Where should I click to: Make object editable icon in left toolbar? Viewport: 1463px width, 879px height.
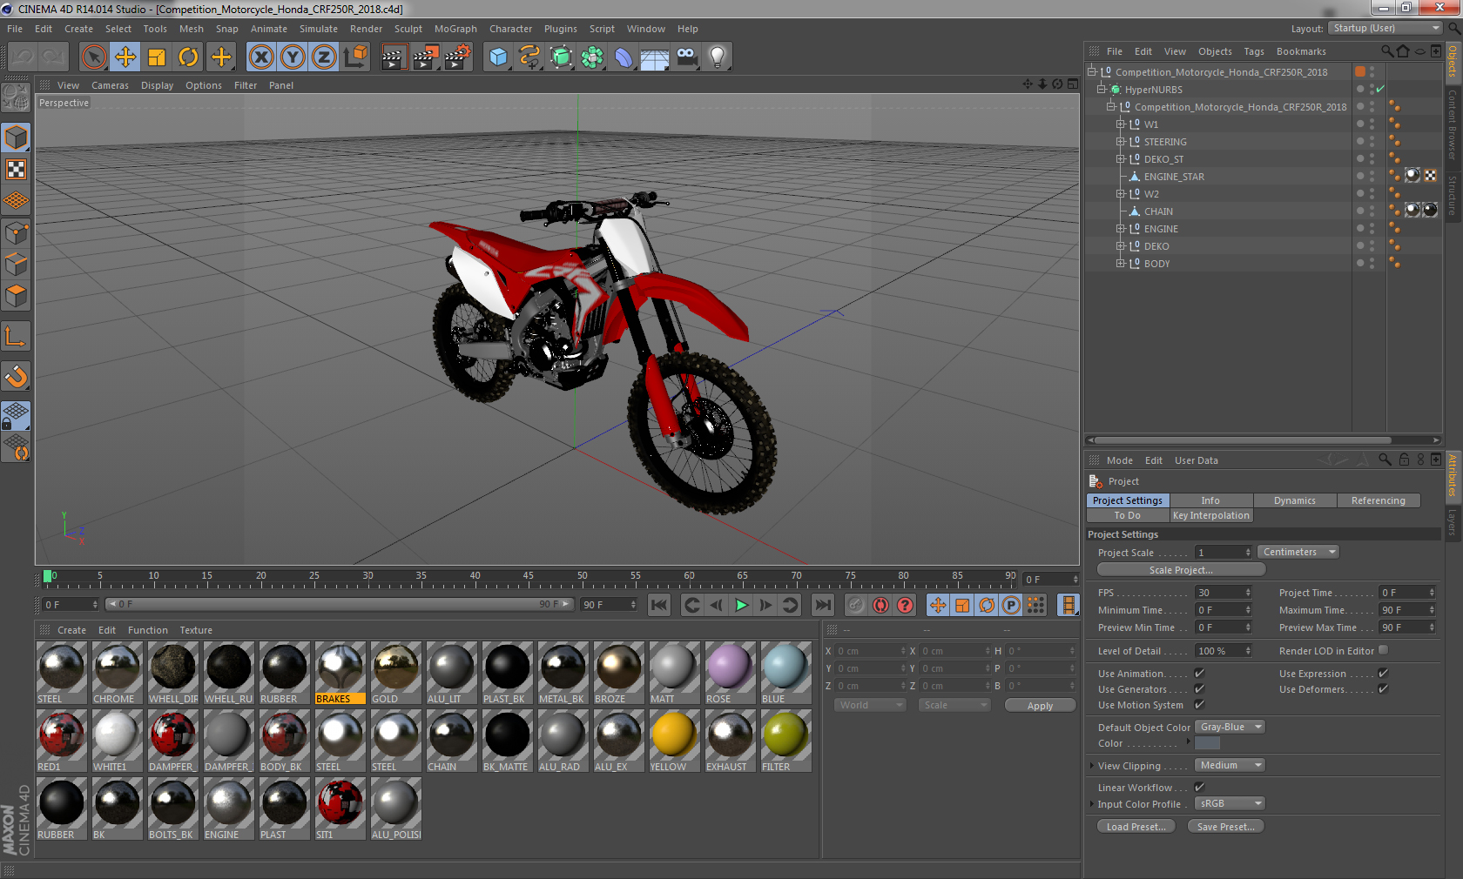coord(16,97)
